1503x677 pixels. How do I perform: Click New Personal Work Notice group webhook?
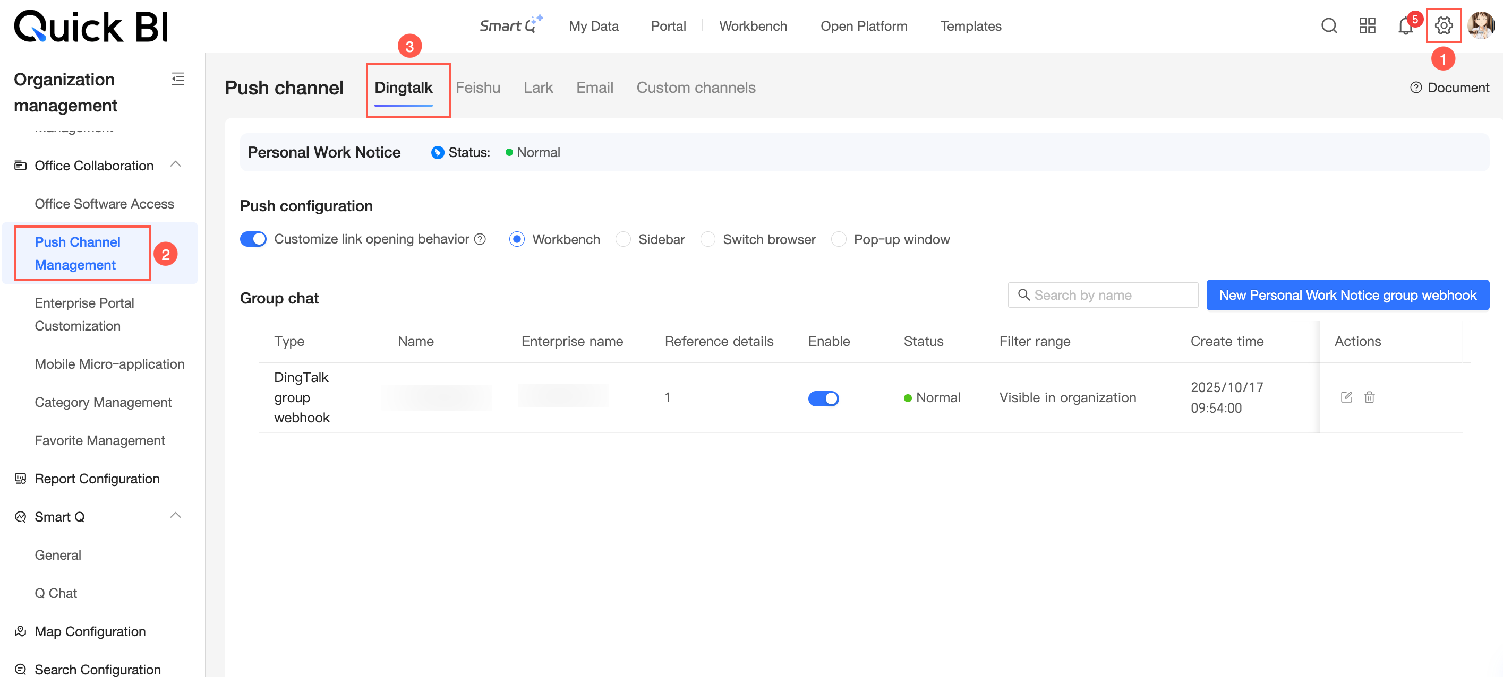(1347, 296)
